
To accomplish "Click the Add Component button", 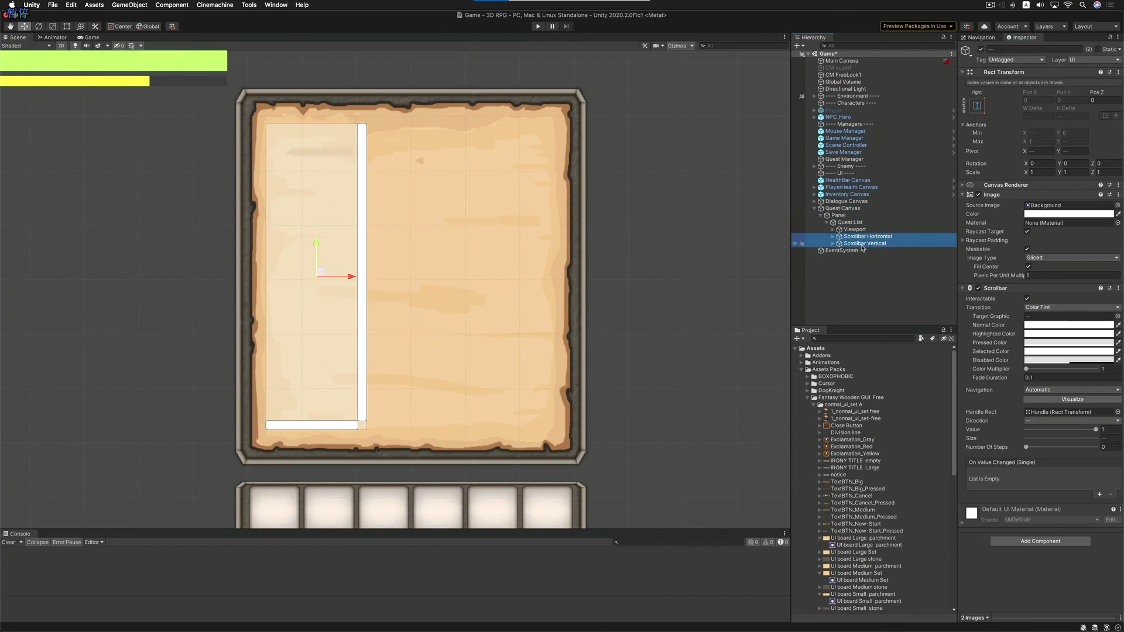I will coord(1040,541).
